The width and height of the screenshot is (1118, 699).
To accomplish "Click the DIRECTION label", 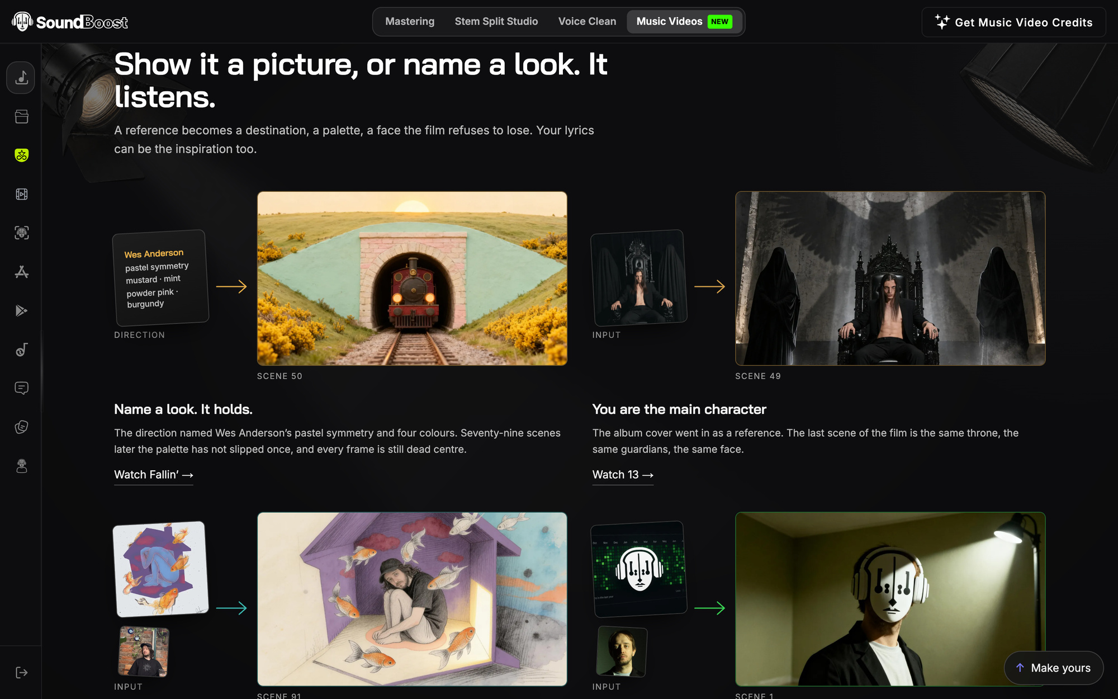I will pos(140,335).
